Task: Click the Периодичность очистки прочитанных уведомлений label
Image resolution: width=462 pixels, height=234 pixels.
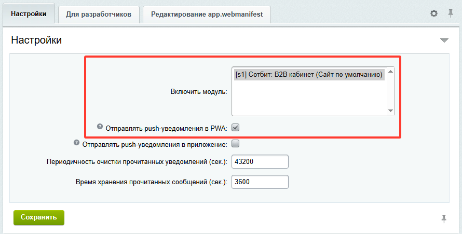Action: (x=137, y=162)
